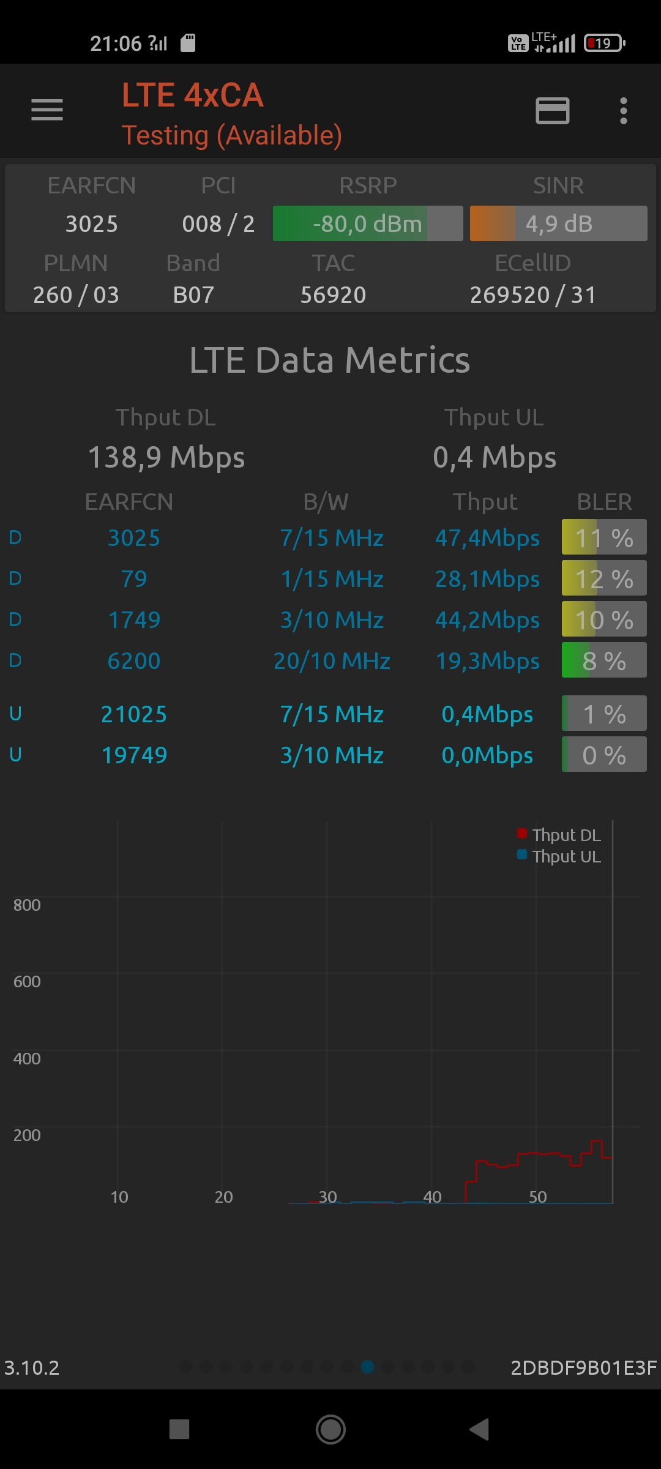Tap the Thput UL legend entry
The height and width of the screenshot is (1469, 661).
[x=559, y=856]
